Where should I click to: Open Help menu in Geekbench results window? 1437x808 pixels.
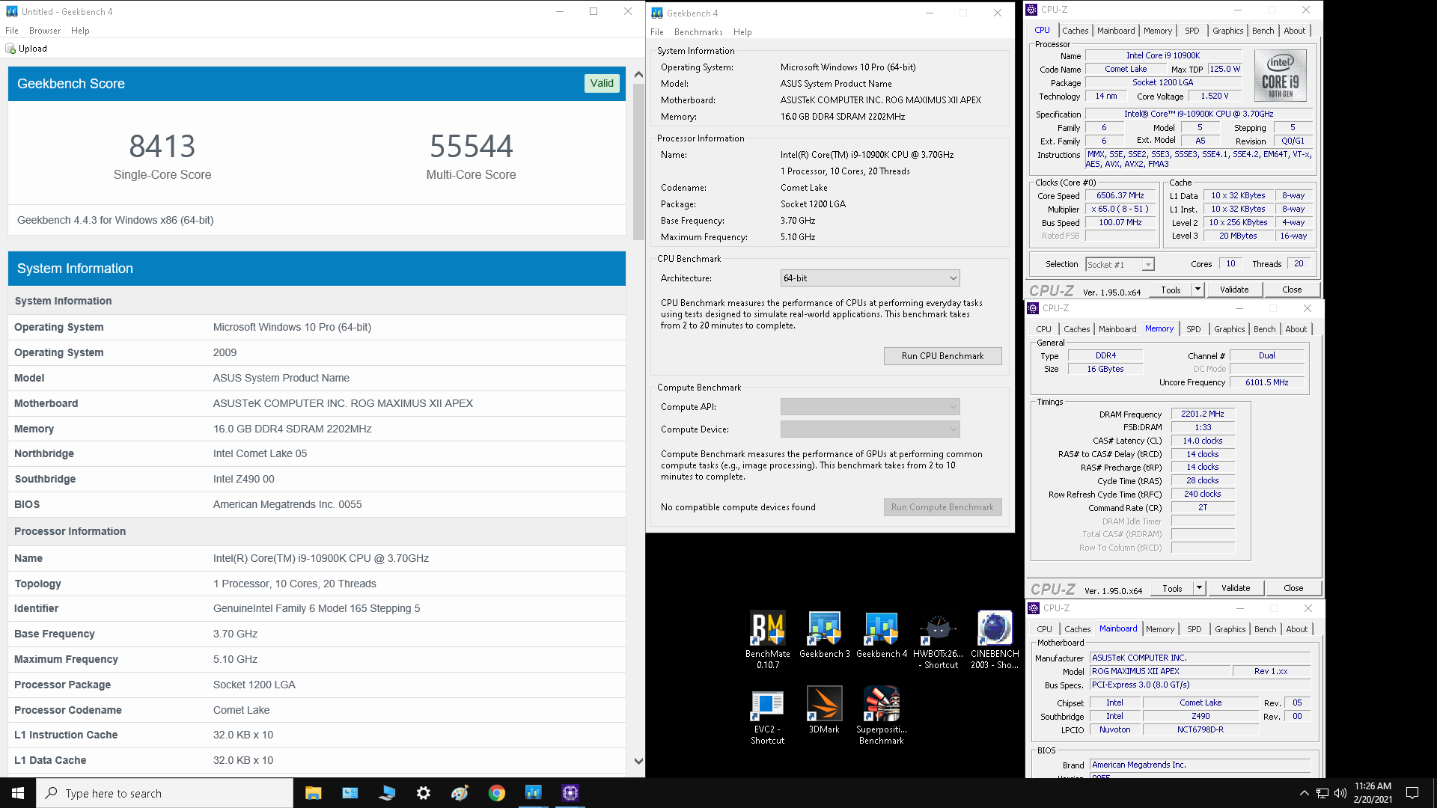(x=80, y=31)
